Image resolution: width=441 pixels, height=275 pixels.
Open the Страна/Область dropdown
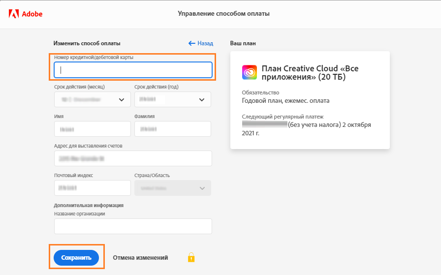[x=172, y=188]
